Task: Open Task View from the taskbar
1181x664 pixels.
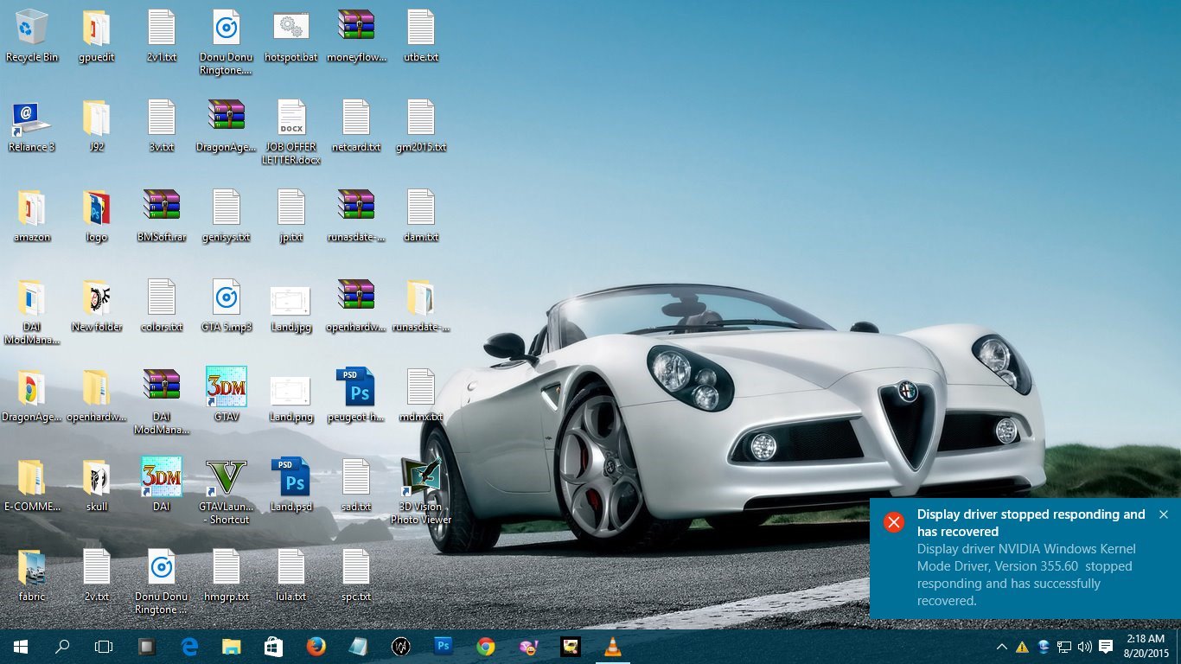Action: coord(104,647)
